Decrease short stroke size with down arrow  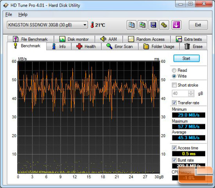(x=191, y=95)
